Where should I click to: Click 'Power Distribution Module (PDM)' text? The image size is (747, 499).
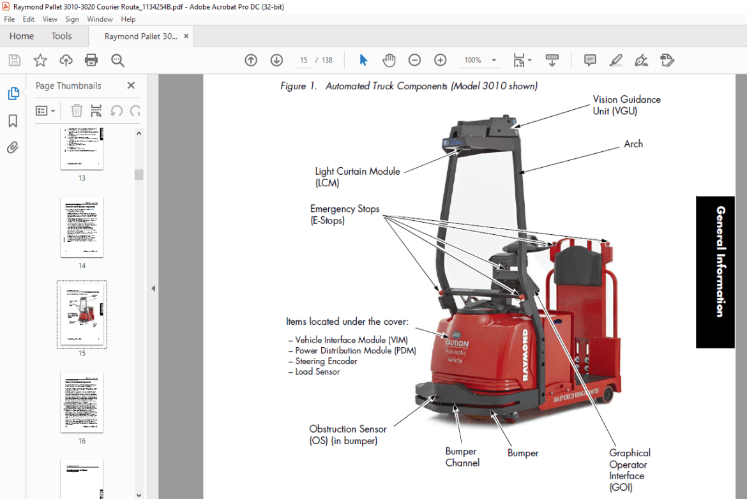tap(356, 350)
